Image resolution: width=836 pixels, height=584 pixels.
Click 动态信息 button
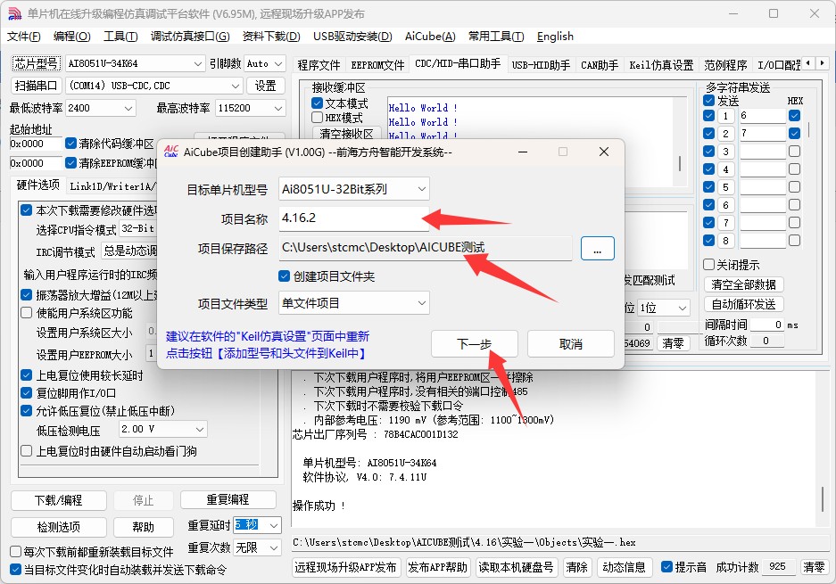624,567
